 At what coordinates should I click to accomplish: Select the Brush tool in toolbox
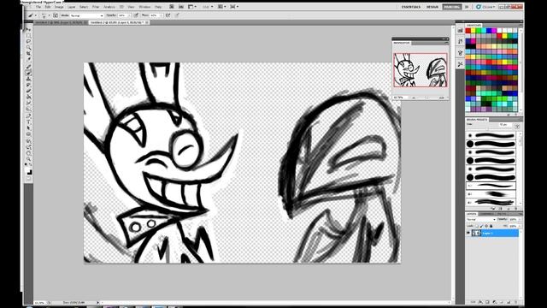(28, 73)
